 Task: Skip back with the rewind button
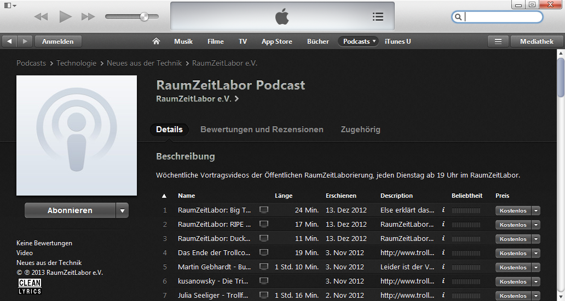point(41,16)
